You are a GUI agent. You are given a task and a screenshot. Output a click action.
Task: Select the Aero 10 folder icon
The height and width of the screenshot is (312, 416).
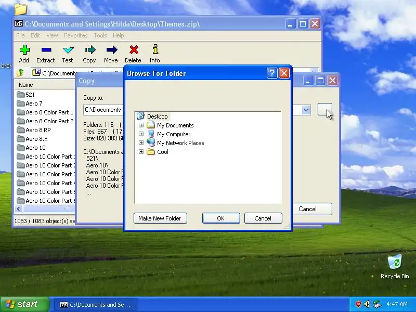click(20, 148)
